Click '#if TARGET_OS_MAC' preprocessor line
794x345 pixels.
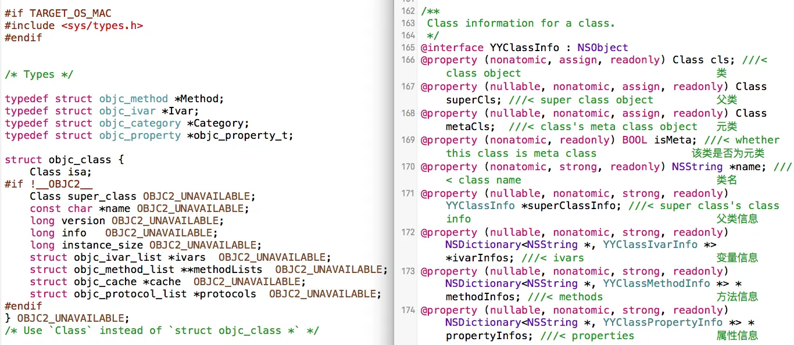[58, 13]
